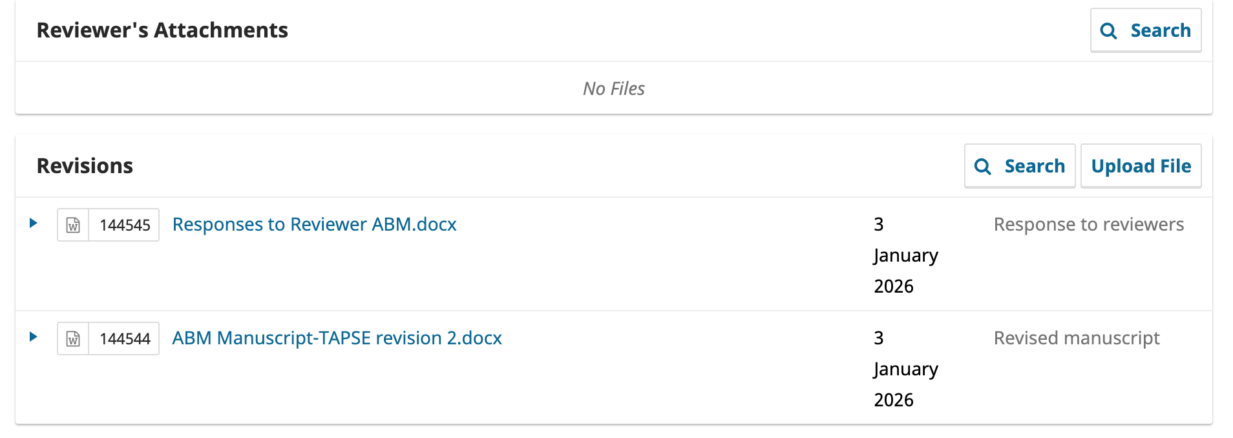Select file ID number 144544

click(125, 339)
